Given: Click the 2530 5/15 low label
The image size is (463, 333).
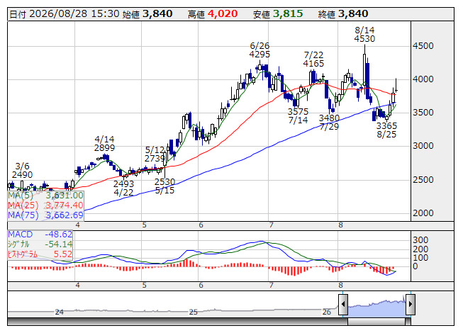Looking at the screenshot, I should [x=164, y=186].
